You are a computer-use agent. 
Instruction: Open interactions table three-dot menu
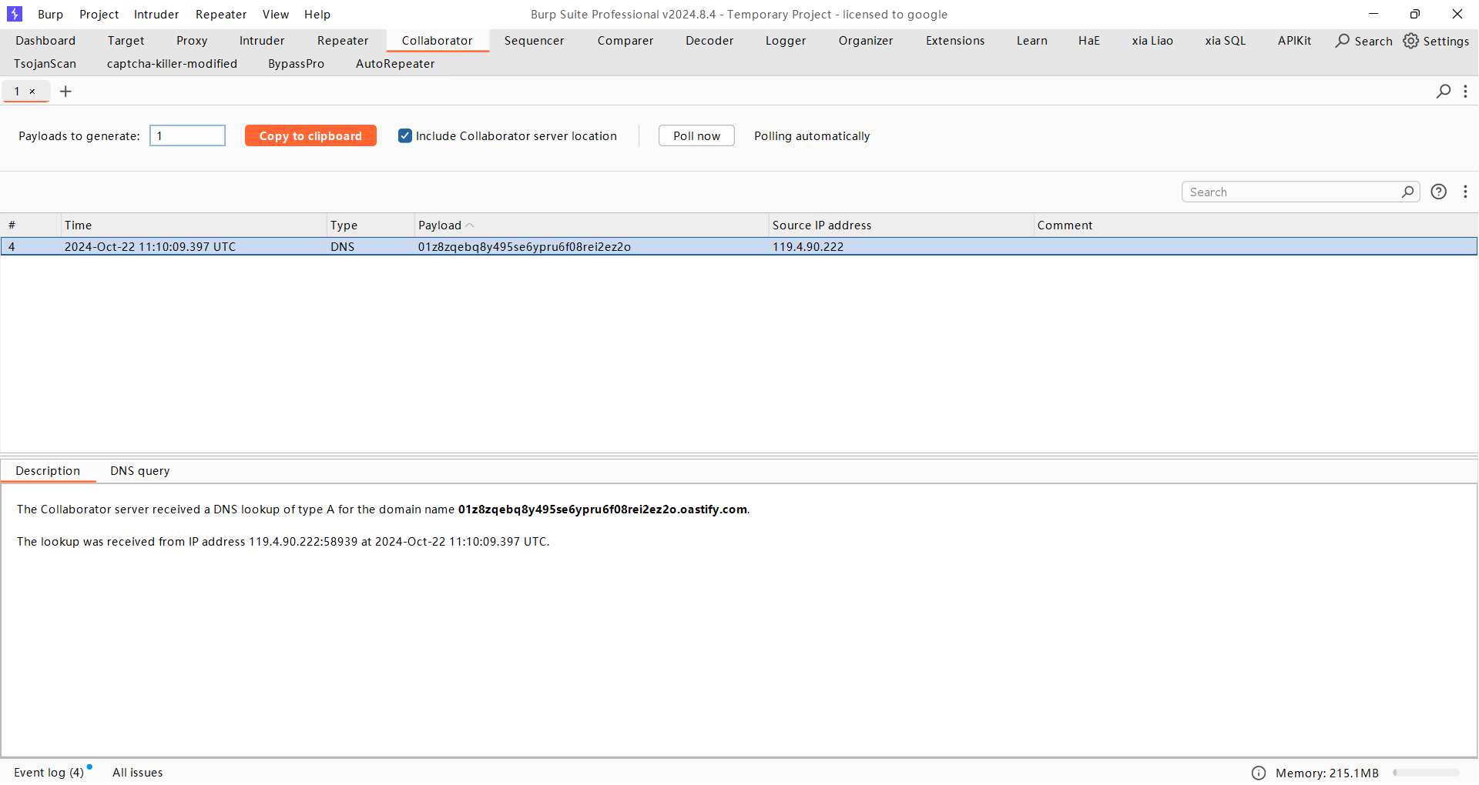pyautogui.click(x=1465, y=192)
